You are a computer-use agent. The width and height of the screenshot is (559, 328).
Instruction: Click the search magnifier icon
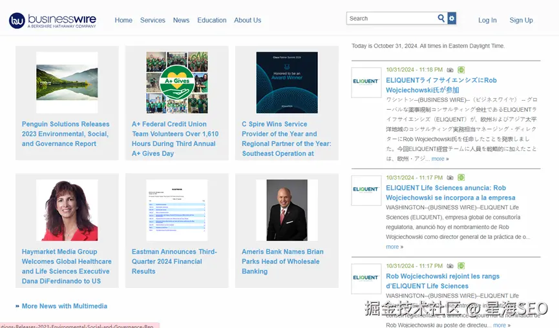(x=441, y=18)
